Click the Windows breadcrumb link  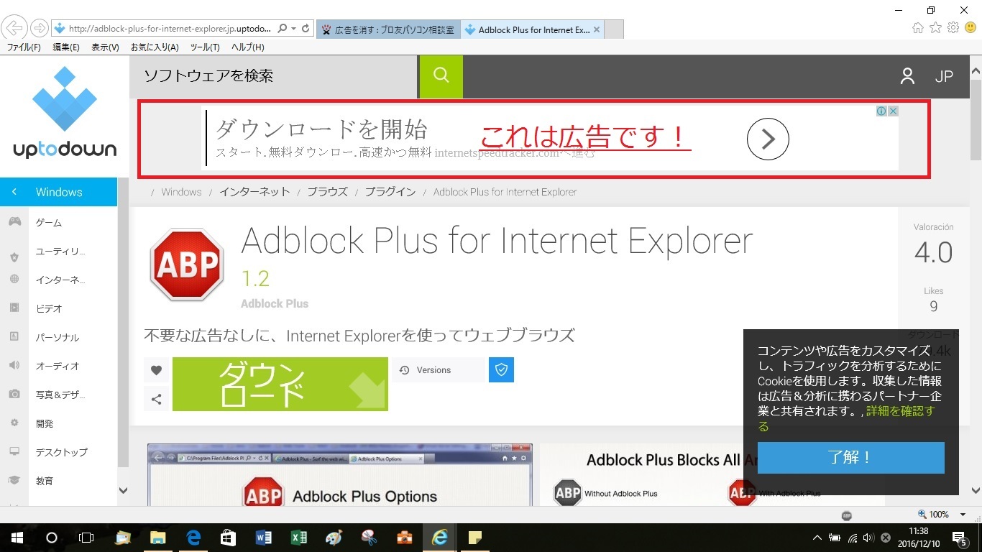tap(181, 192)
